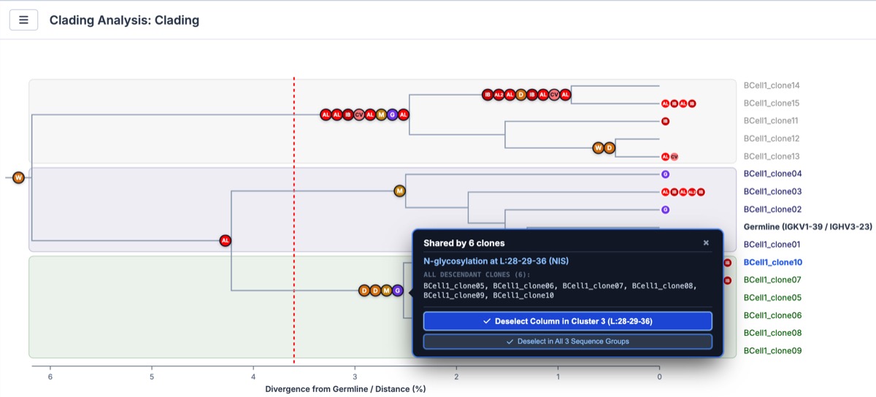Select purple G badge in top-cluster AL-AL-IB-CV group
Image resolution: width=876 pixels, height=397 pixels.
point(392,115)
